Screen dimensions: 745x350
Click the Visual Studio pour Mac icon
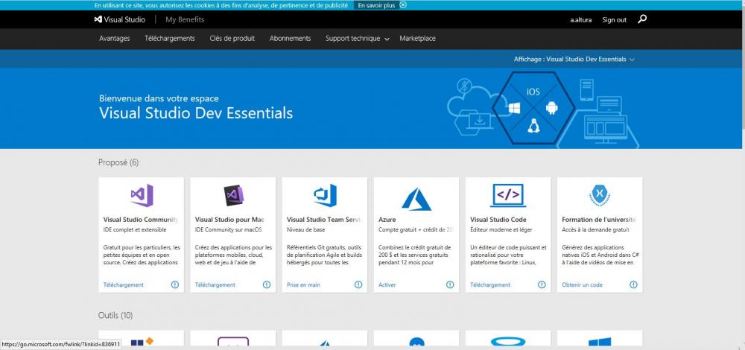point(233,196)
